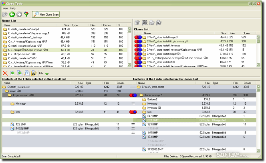The width and height of the screenshot is (266, 163).
Task: Sort Clones List by Files column header
Action: coord(234,33)
